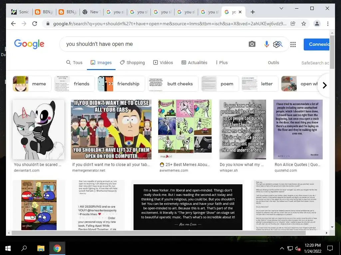The image size is (341, 255).
Task: Expand the tab search chevron
Action: pyautogui.click(x=281, y=8)
